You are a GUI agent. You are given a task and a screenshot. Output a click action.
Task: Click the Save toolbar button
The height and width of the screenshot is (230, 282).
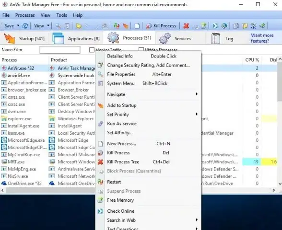[9, 26]
